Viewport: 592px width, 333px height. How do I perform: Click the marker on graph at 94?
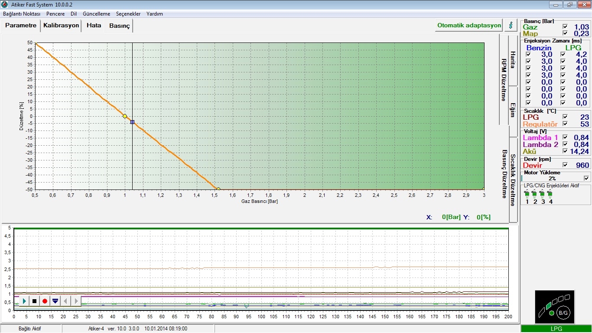click(x=247, y=306)
